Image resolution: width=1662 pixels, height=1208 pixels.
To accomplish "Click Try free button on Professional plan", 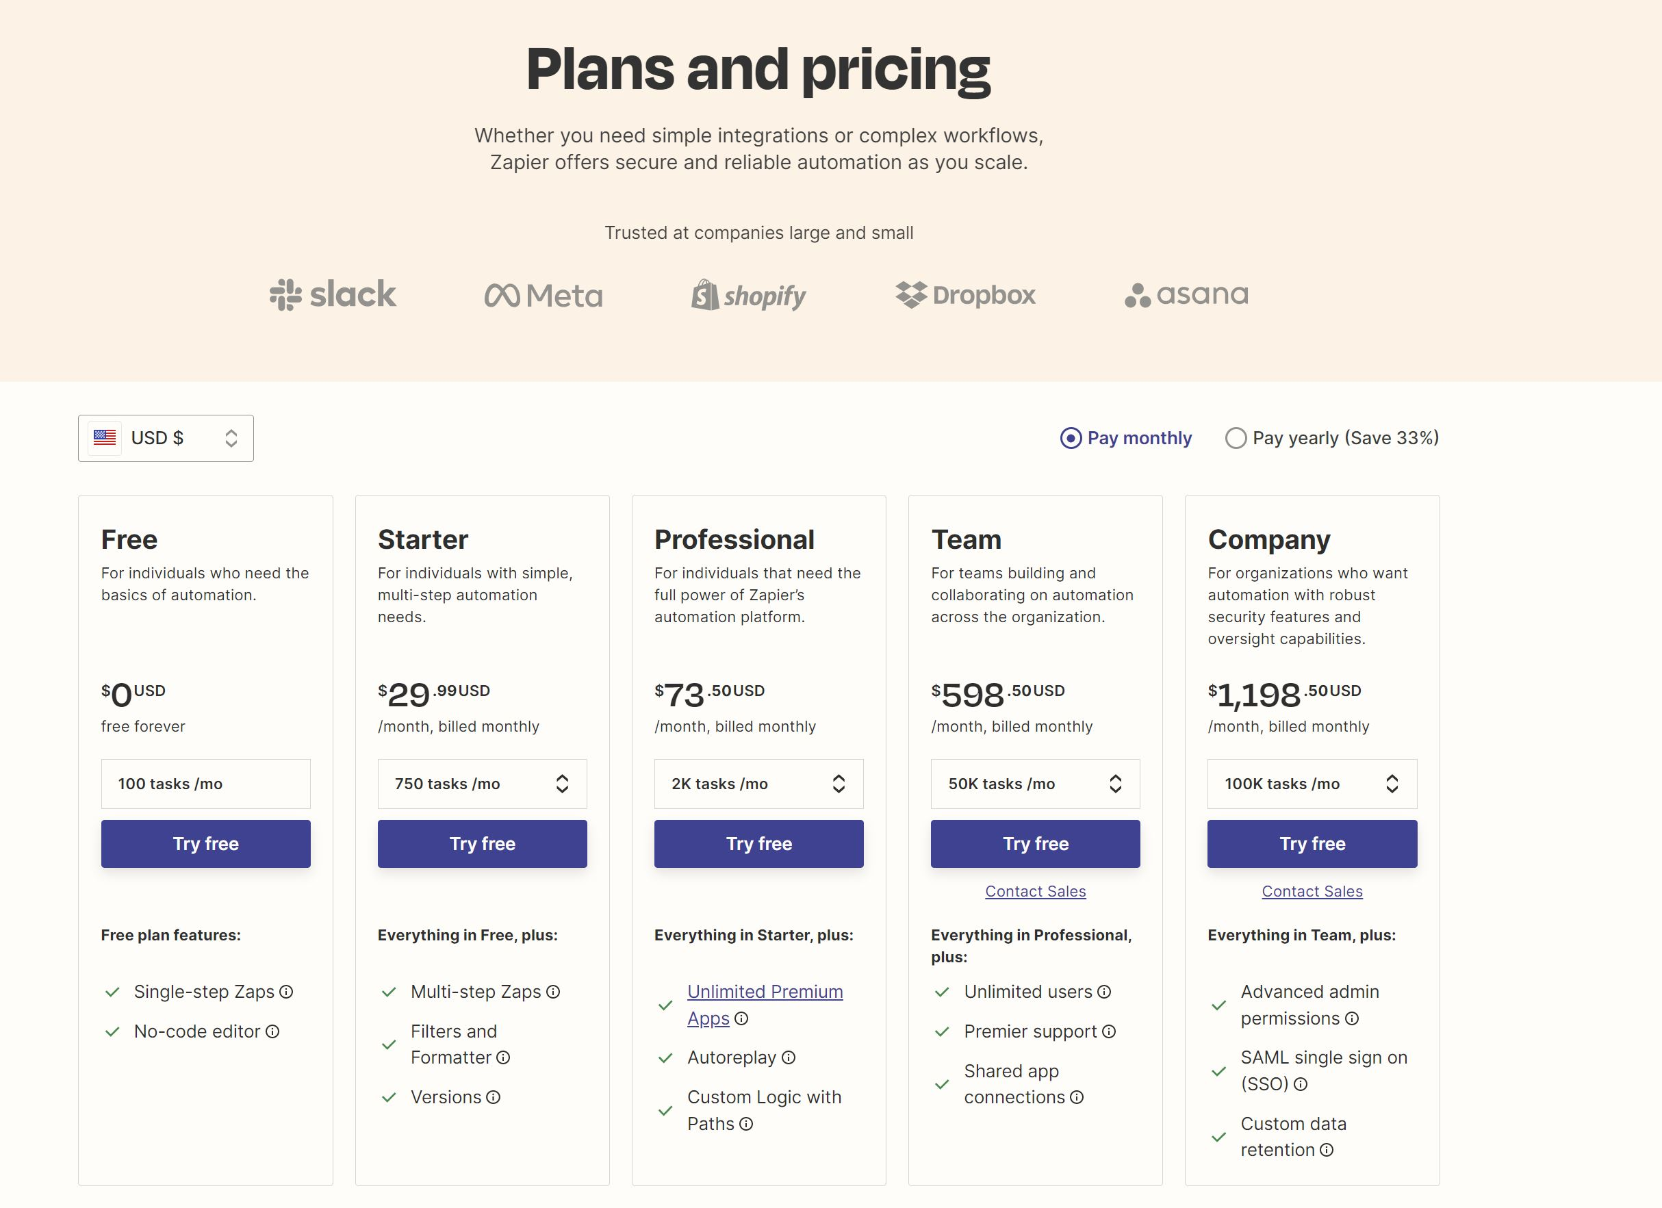I will (758, 843).
